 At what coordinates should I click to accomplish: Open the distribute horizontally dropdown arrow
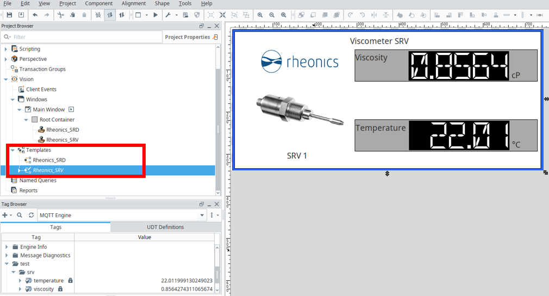[x=515, y=15]
